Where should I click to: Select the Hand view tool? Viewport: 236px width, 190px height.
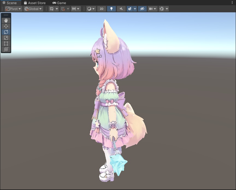pos(6,20)
